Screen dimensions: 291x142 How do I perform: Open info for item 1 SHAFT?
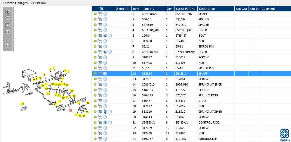click(105, 14)
